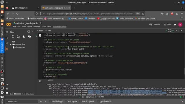Viewport: 185px width, 104px height.
Task: Go back in Firefox history
Action: pos(8,14)
